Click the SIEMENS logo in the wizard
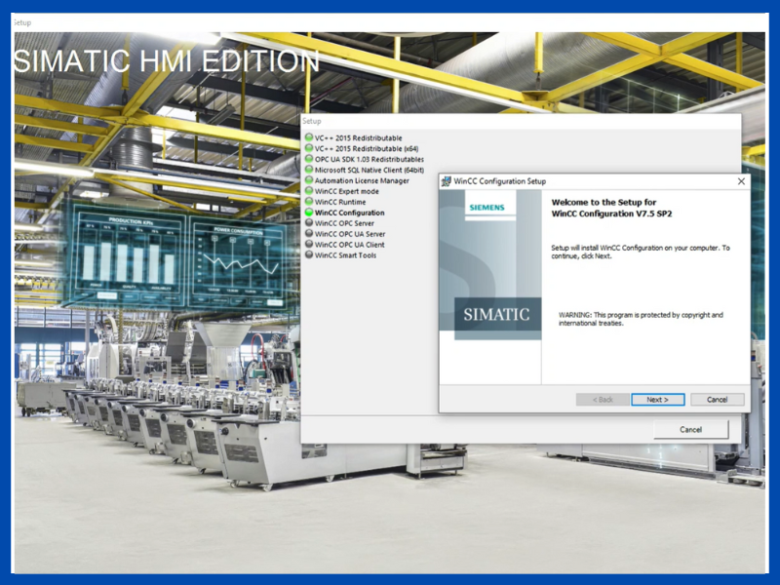This screenshot has width=780, height=585. pyautogui.click(x=487, y=209)
